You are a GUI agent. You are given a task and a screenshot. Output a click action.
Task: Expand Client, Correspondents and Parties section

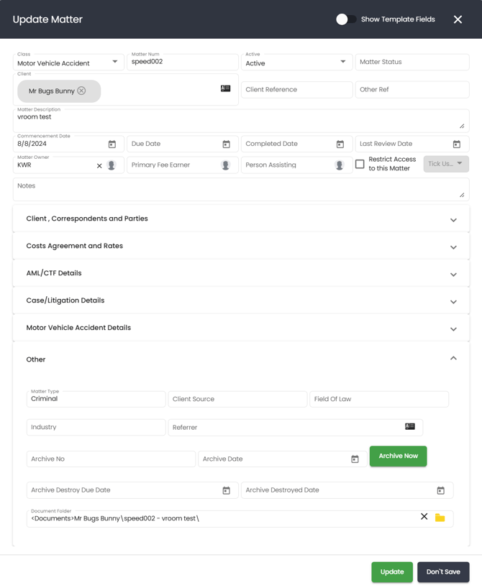[241, 219]
